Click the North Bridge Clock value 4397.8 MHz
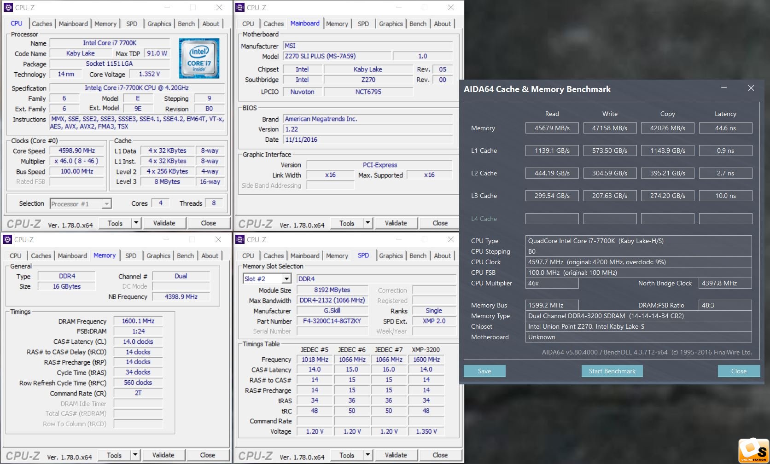The height and width of the screenshot is (464, 770). [x=725, y=283]
